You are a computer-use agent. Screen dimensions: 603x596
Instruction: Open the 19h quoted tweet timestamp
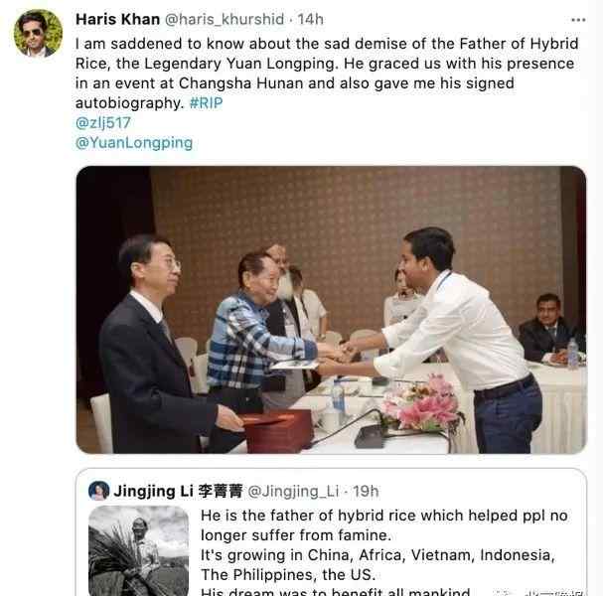[x=366, y=491]
